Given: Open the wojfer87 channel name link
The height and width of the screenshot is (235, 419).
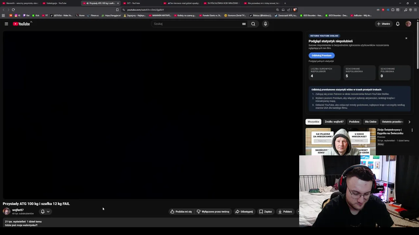Looking at the screenshot, I should click(x=18, y=210).
